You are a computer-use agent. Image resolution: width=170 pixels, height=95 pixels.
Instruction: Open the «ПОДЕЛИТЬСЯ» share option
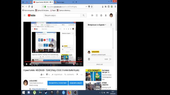pos(57,74)
